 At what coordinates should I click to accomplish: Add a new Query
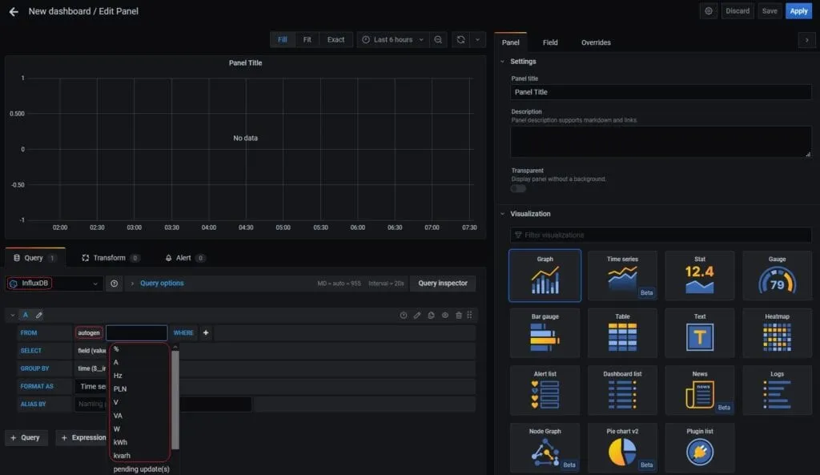click(x=26, y=438)
